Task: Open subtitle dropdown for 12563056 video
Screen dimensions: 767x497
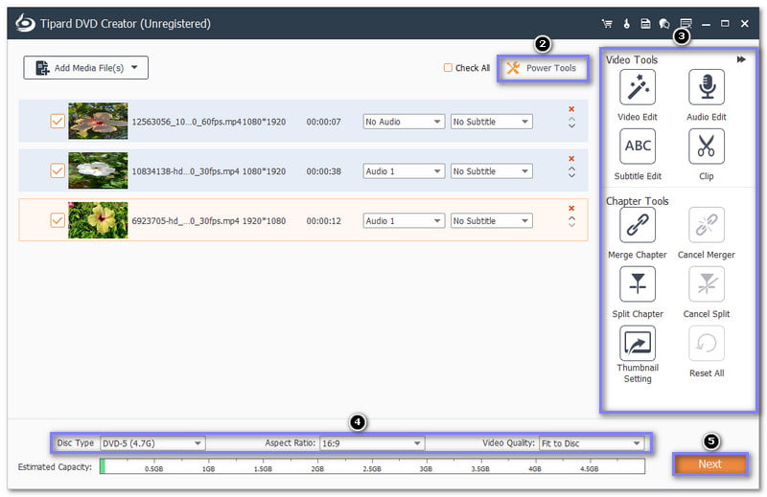Action: tap(491, 122)
